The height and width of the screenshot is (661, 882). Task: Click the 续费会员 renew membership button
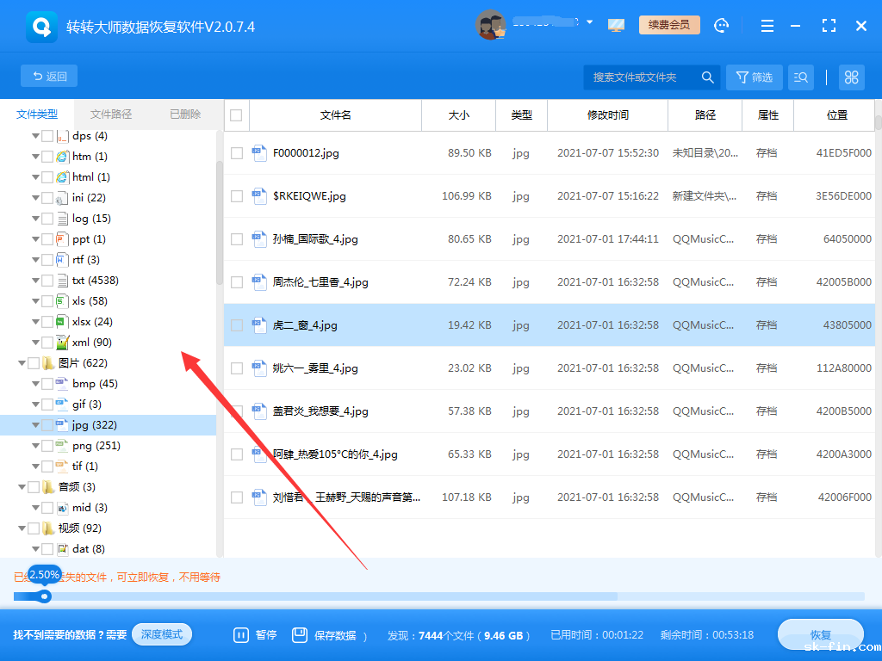[669, 25]
